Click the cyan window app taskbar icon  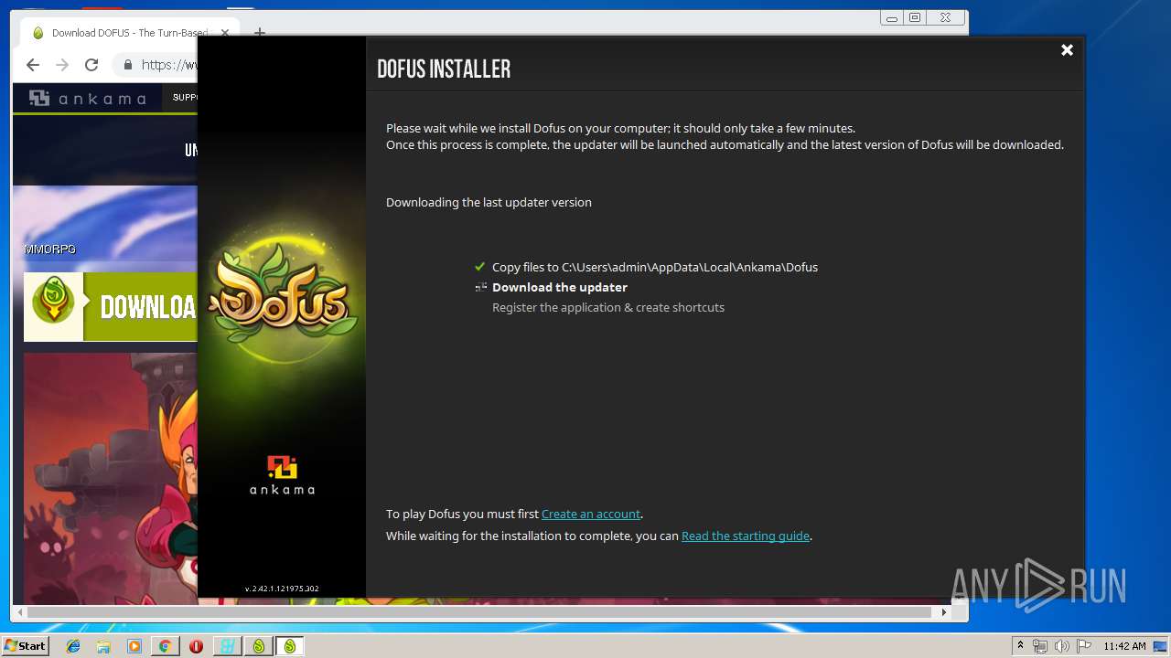tap(227, 646)
